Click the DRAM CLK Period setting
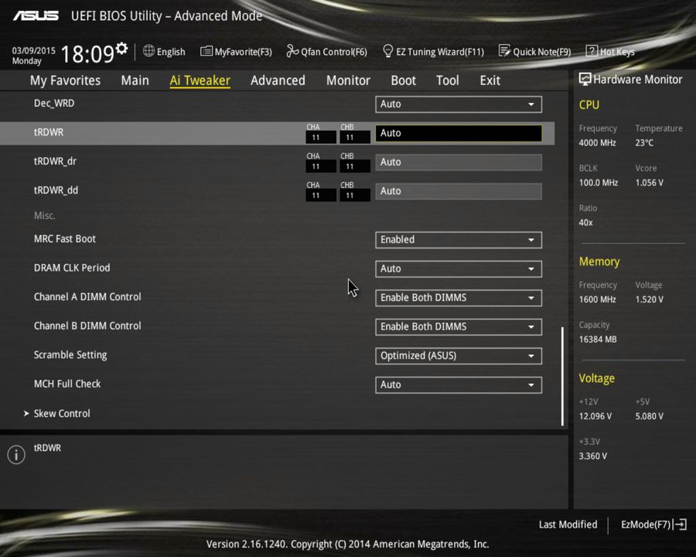The image size is (696, 557). click(458, 268)
